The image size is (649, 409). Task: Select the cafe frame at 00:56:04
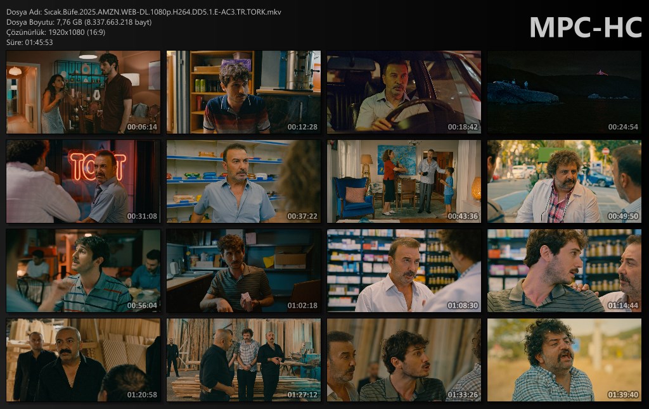point(83,270)
